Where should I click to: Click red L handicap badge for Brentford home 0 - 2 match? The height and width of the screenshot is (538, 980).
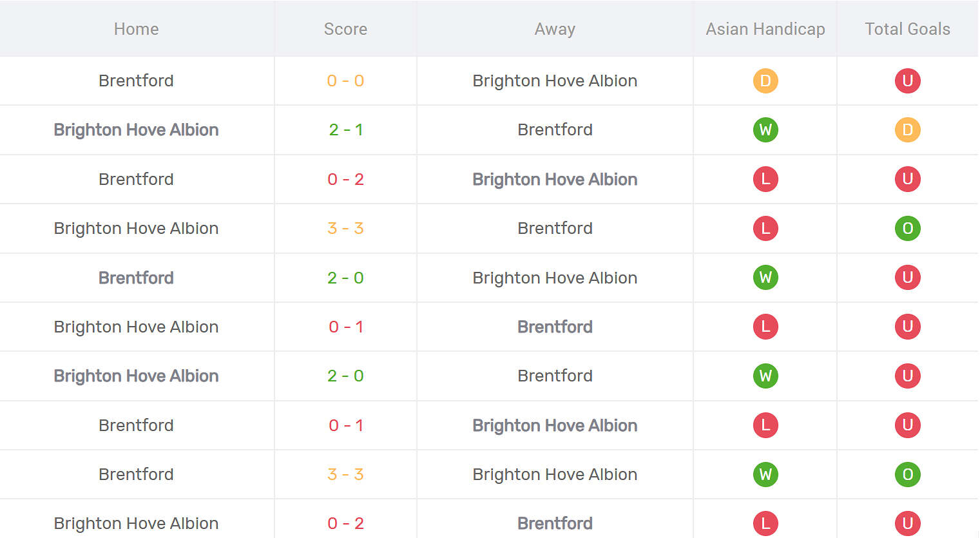765,179
